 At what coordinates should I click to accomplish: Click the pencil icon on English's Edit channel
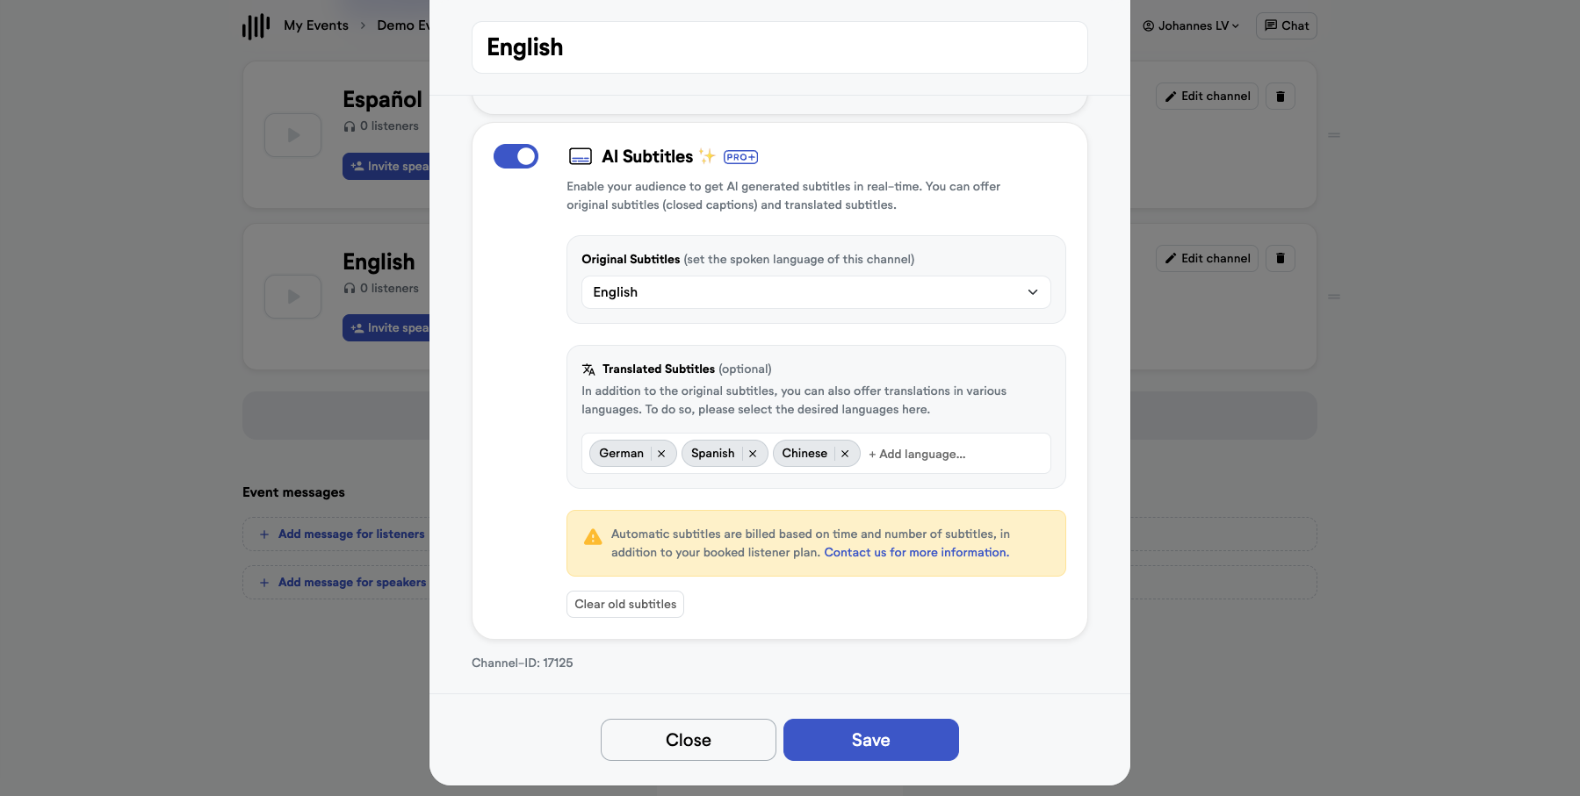click(x=1171, y=258)
